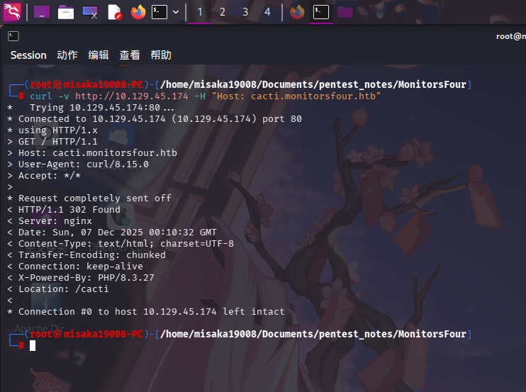Screen dimensions: 526x392
Task: Click the curl URL http://10.129.45.174
Action: pos(132,96)
